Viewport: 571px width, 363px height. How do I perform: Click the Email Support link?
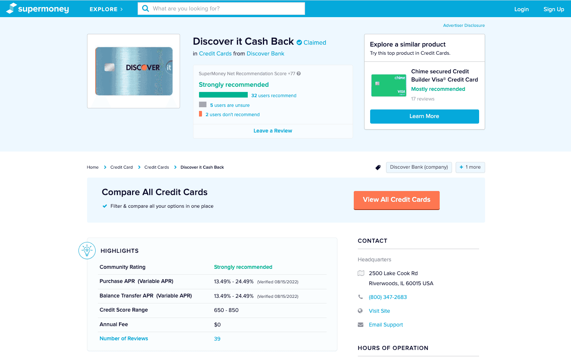pos(386,325)
